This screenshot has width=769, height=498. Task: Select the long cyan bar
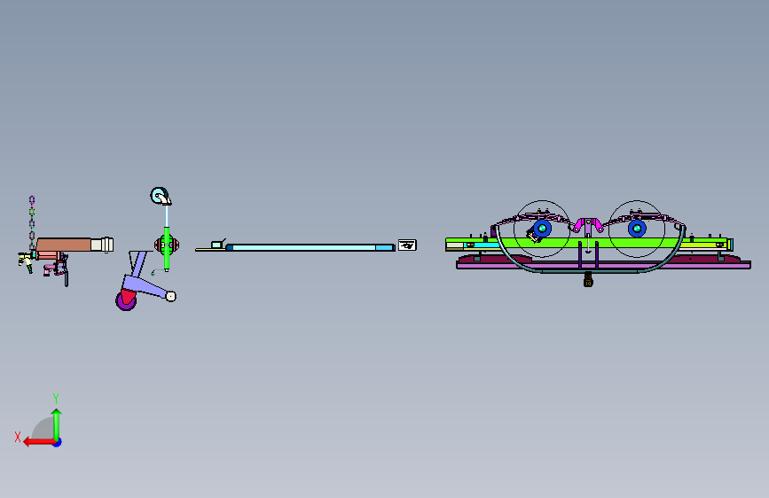[x=310, y=247]
